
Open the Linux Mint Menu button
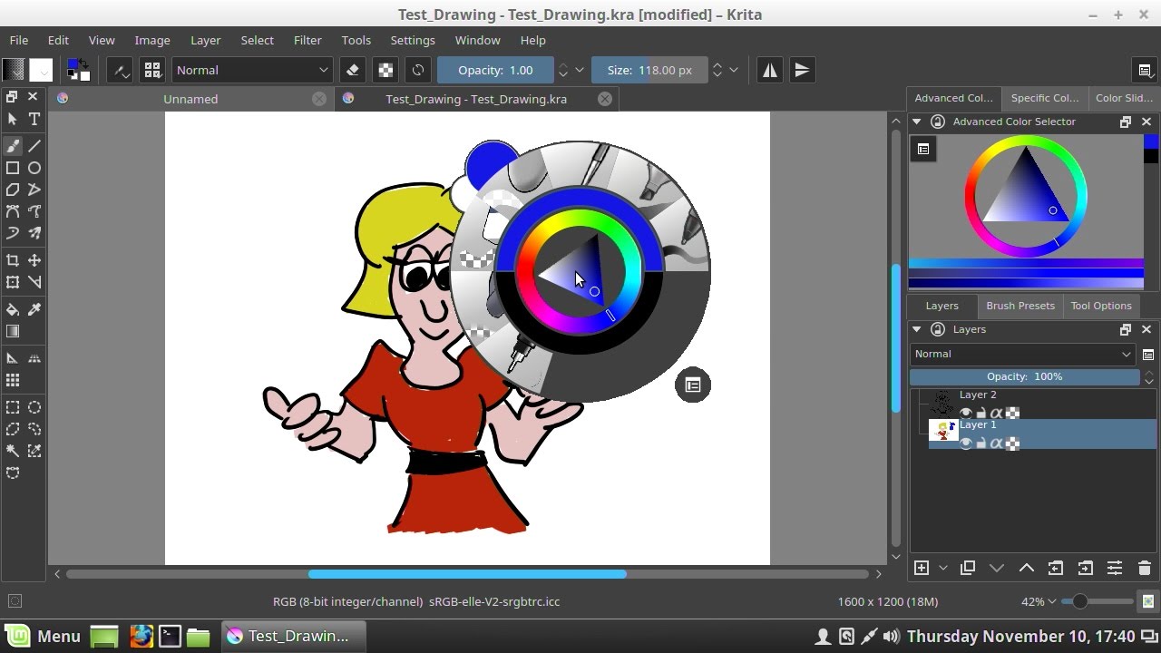43,636
